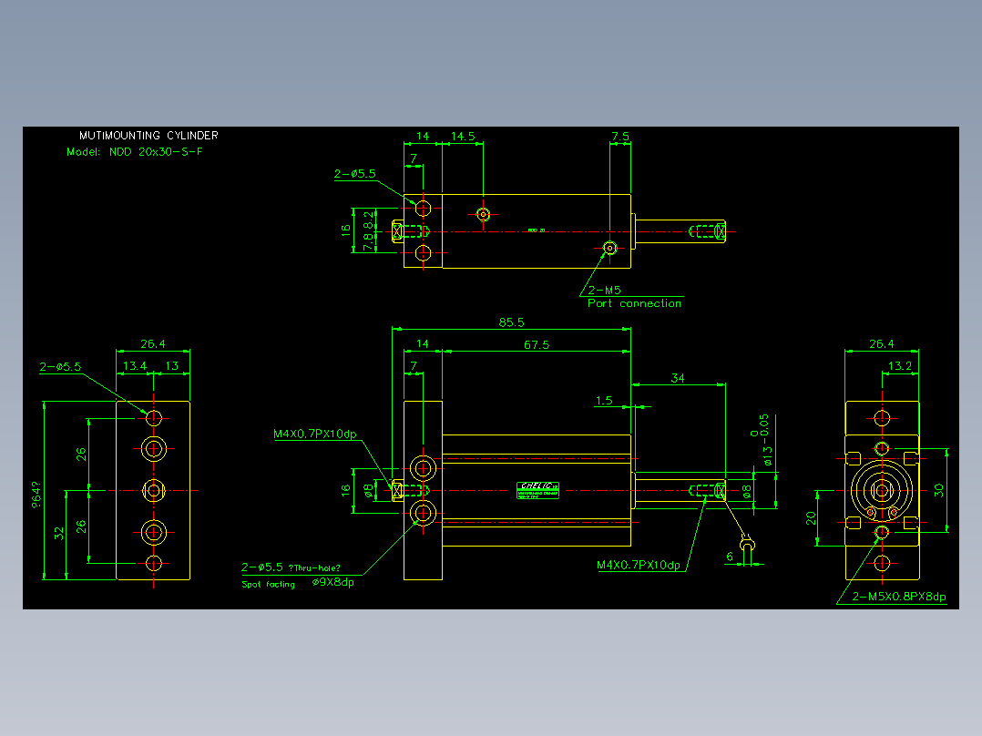982x736 pixels.
Task: Click the '34' rod length dimension
Action: click(x=678, y=378)
